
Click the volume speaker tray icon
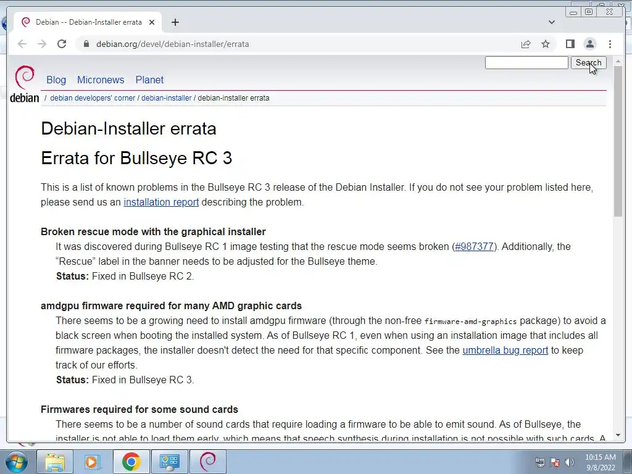570,462
